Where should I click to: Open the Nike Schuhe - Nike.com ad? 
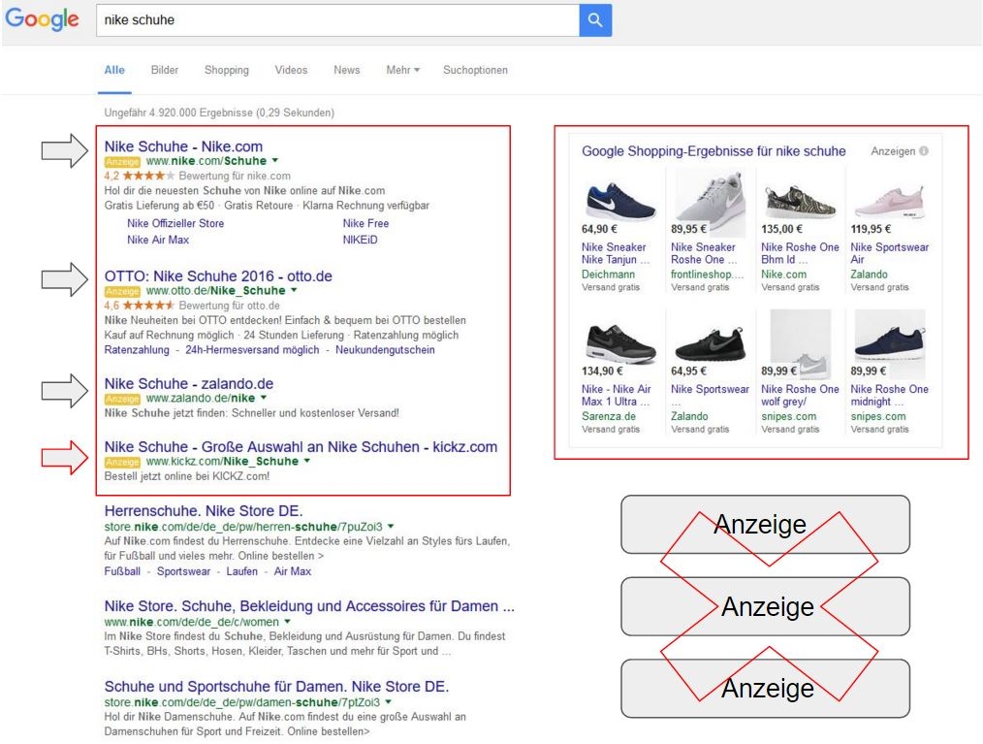pyautogui.click(x=183, y=146)
